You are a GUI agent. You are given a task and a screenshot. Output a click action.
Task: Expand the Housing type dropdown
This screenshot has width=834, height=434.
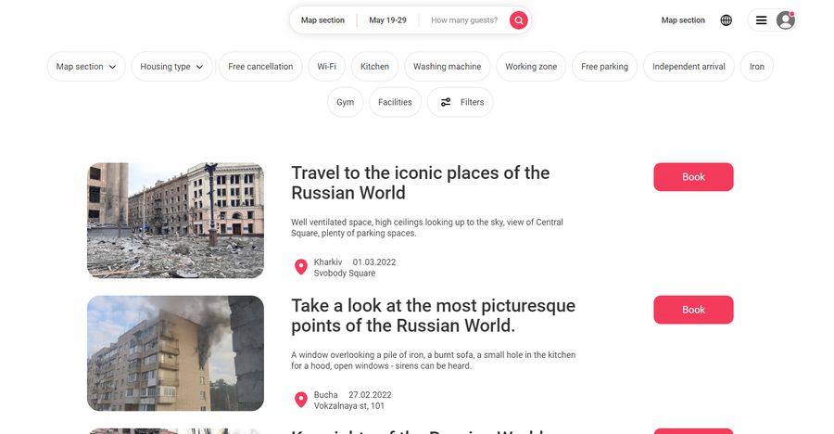[171, 67]
